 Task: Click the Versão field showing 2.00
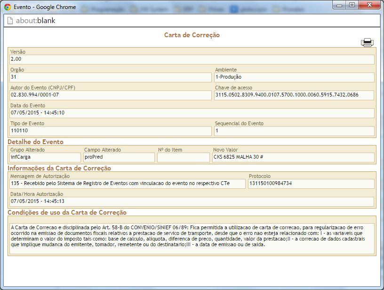(x=192, y=59)
